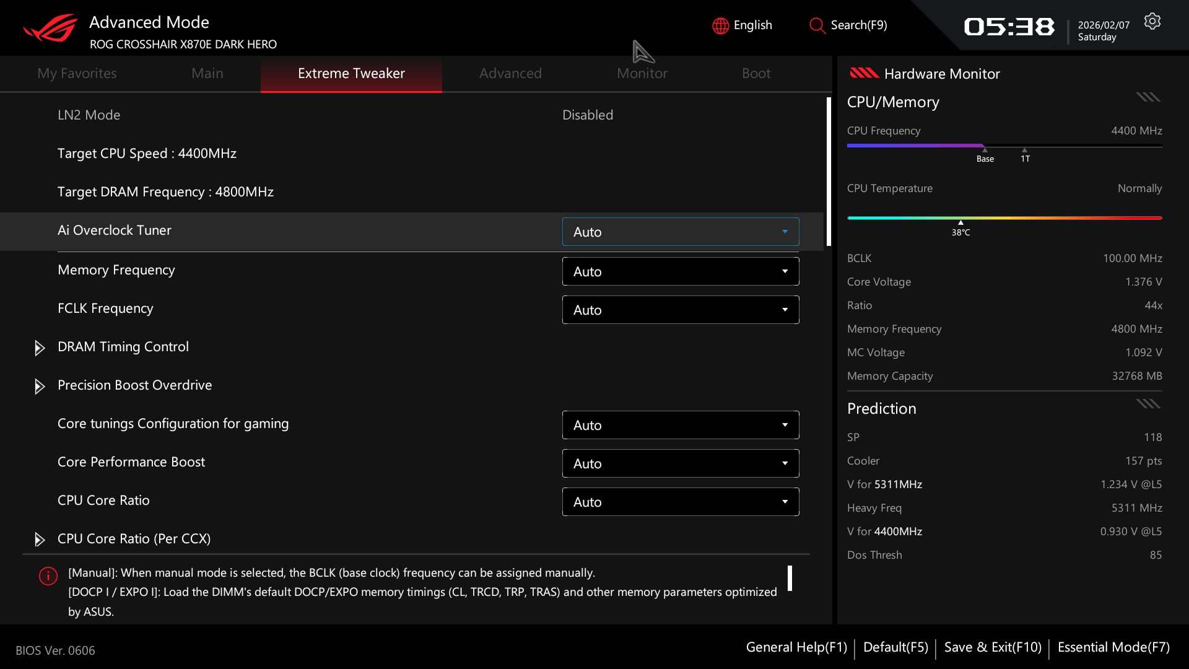The image size is (1189, 669).
Task: Expand the Precision Boost Overdrive submenu
Action: [134, 385]
